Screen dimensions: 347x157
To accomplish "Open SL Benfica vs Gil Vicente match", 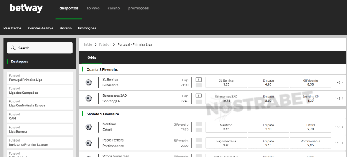I will [111, 82].
